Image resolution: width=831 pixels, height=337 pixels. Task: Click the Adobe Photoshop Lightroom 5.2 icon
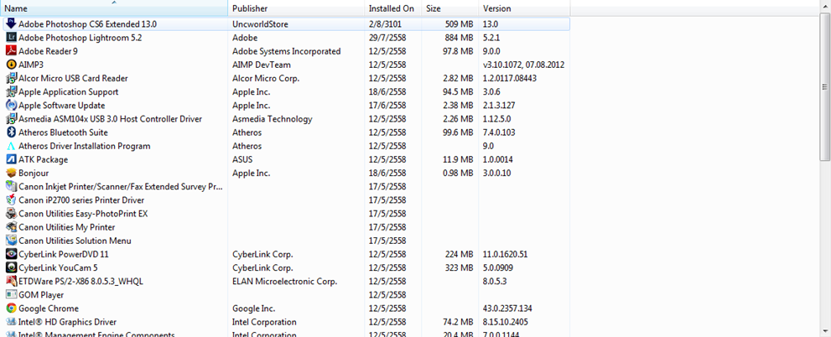(x=11, y=38)
